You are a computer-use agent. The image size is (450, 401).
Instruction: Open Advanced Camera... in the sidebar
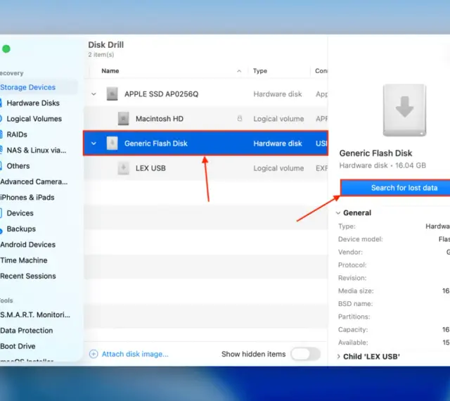pos(34,182)
